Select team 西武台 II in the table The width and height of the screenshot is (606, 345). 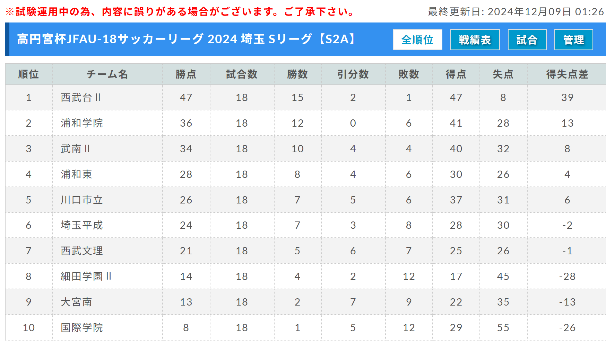click(81, 98)
